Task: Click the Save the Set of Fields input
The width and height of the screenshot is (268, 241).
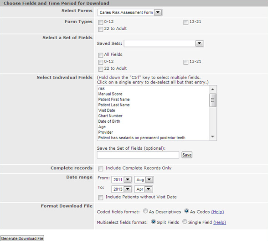Action: click(138, 155)
